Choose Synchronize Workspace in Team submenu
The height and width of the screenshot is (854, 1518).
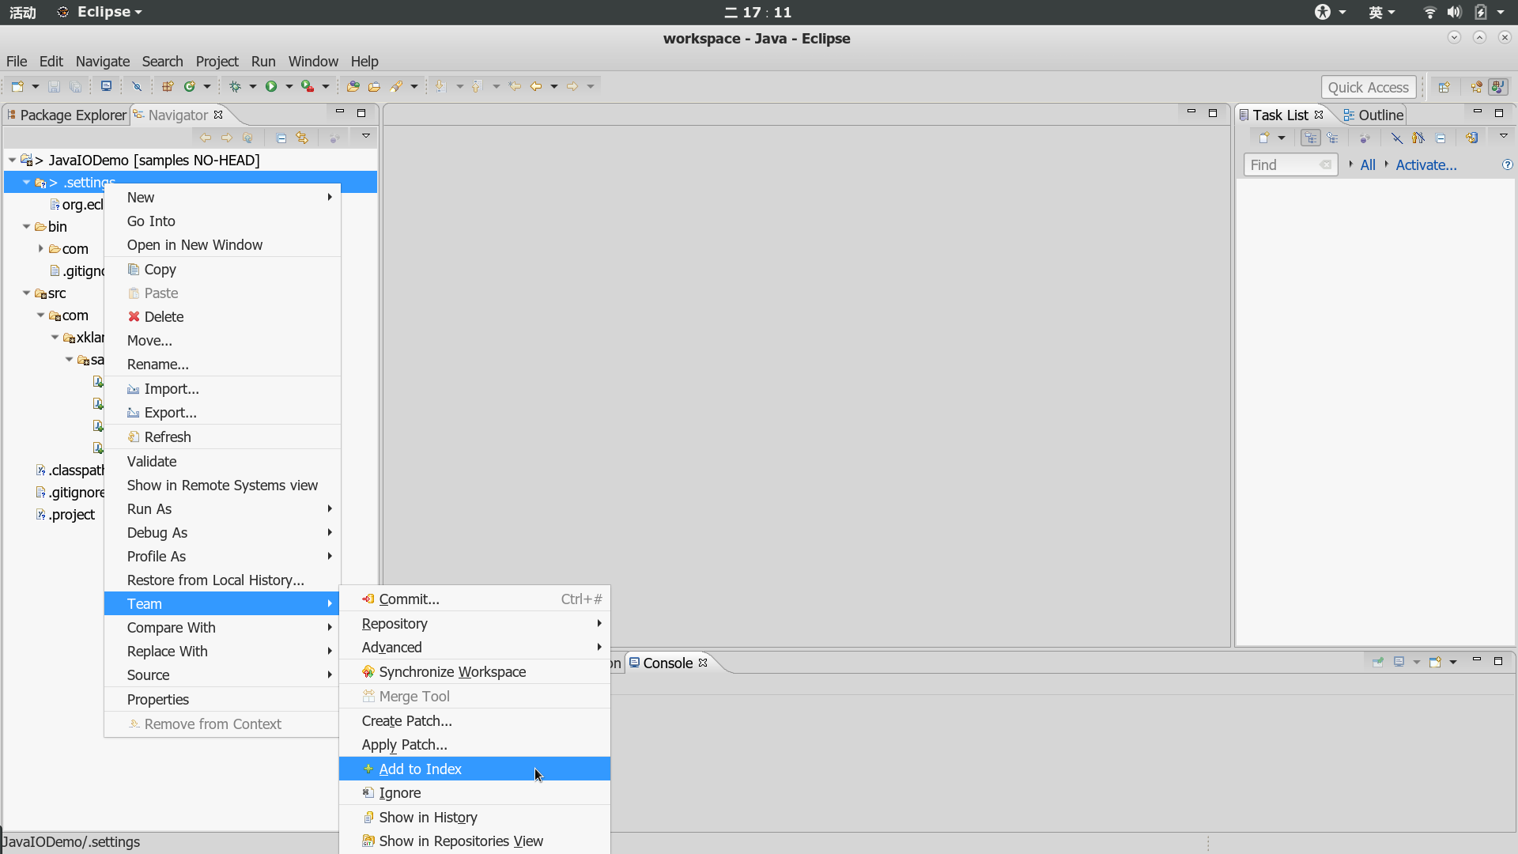point(474,671)
